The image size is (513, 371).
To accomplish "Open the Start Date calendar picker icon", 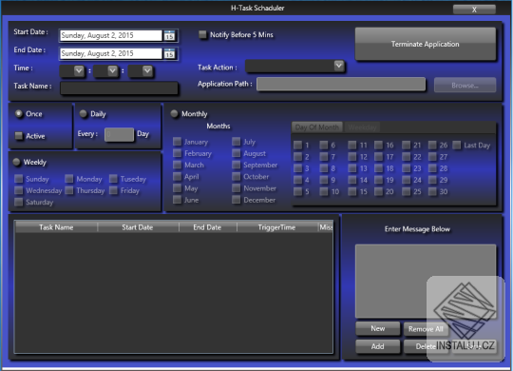I will [169, 35].
